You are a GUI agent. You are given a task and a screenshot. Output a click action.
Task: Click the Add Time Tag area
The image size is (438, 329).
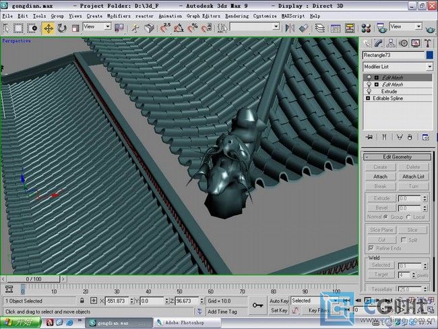click(226, 311)
